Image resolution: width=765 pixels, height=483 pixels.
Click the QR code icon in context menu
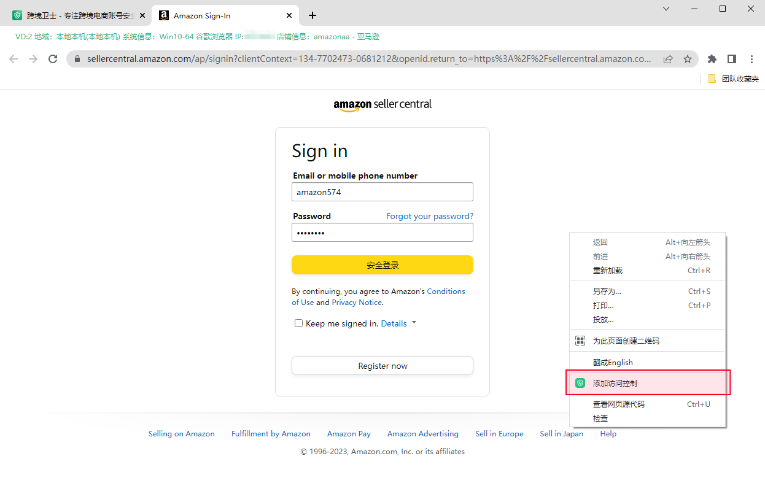(x=580, y=341)
